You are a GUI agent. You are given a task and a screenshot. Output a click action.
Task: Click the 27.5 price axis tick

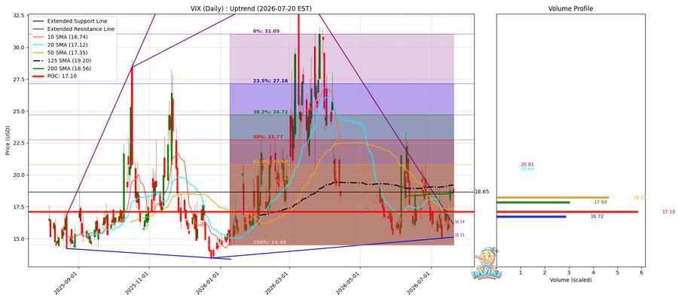19,79
